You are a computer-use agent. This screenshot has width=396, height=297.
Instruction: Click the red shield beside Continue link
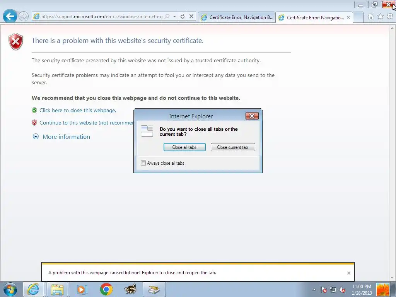34,123
